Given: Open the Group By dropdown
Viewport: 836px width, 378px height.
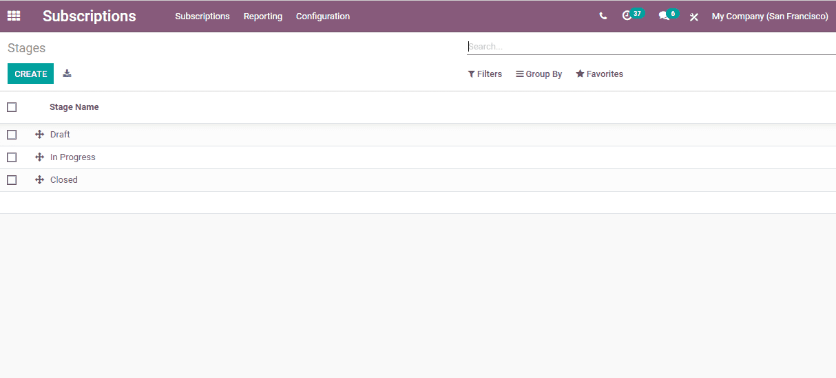Looking at the screenshot, I should [539, 74].
